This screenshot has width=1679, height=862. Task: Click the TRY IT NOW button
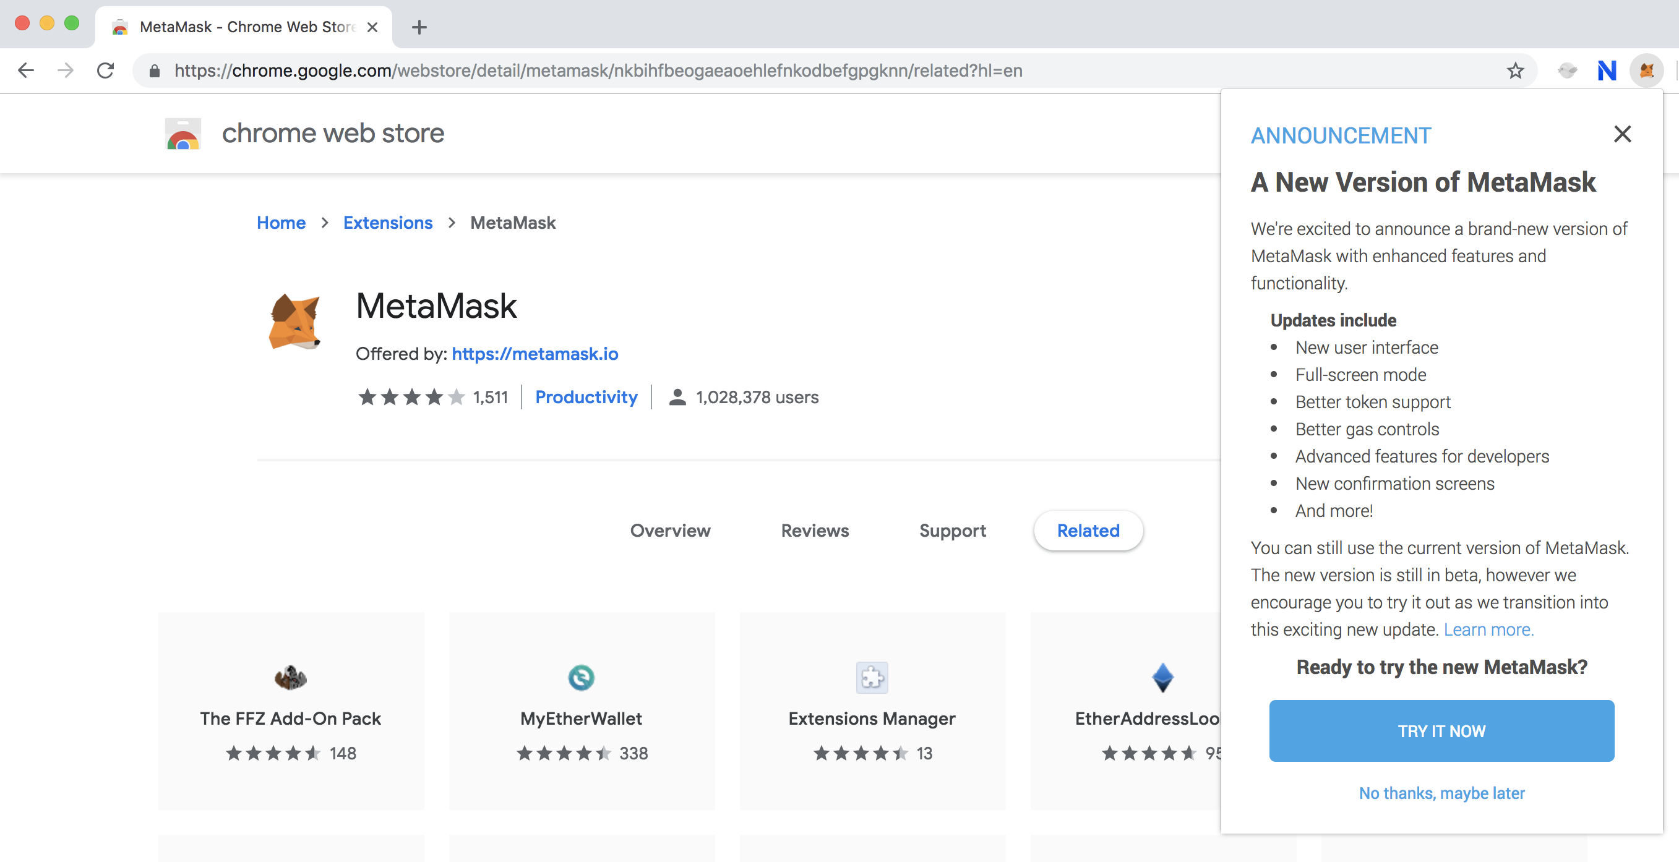[1441, 731]
